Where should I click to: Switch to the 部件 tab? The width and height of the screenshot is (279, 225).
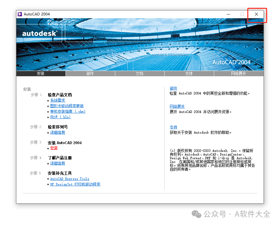point(90,73)
